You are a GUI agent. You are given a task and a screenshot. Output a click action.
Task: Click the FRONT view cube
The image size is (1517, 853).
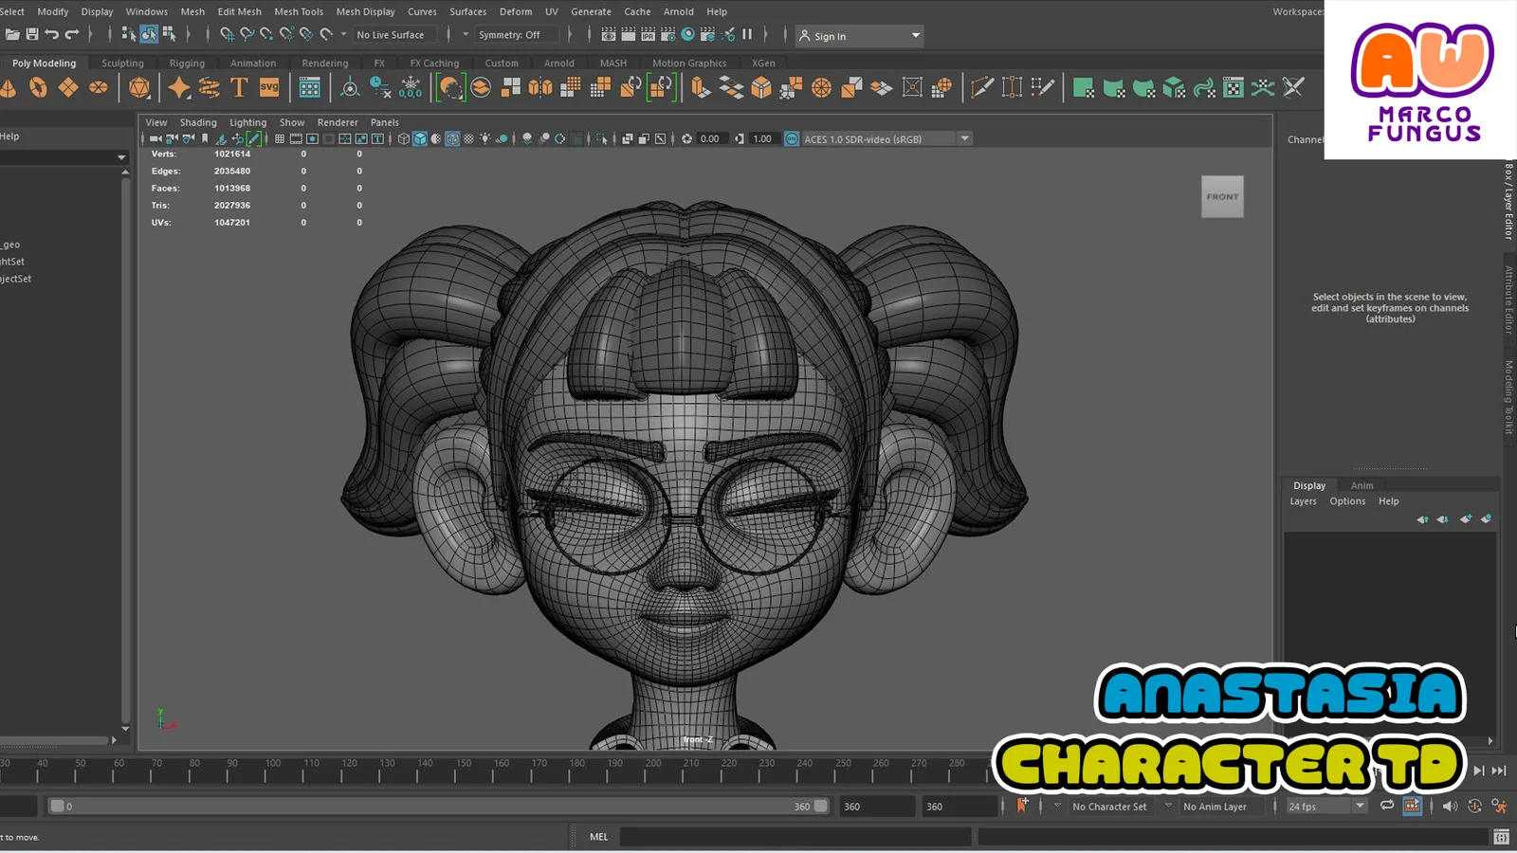pyautogui.click(x=1222, y=197)
